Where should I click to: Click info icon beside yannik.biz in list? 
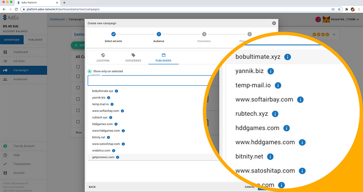point(108,98)
